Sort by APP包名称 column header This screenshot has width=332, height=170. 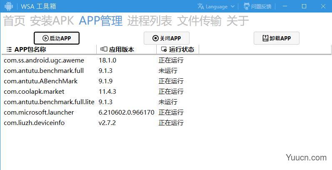coord(30,50)
